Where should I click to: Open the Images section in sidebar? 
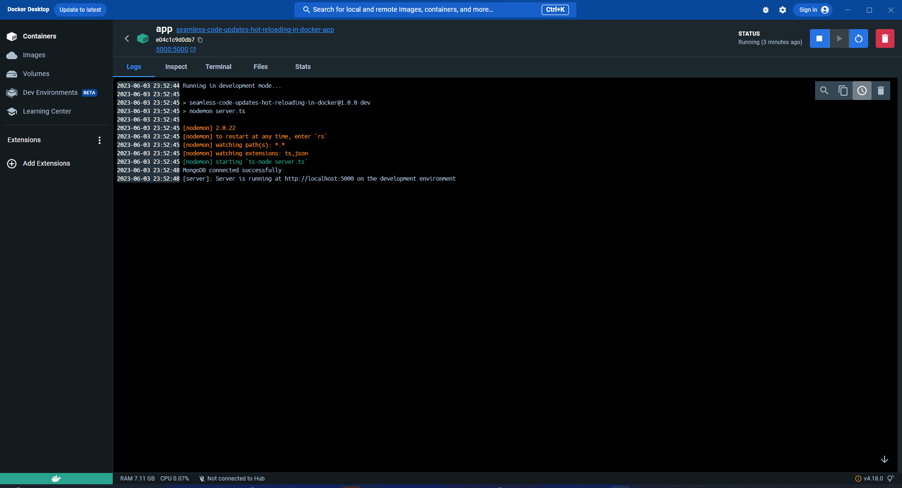click(34, 55)
